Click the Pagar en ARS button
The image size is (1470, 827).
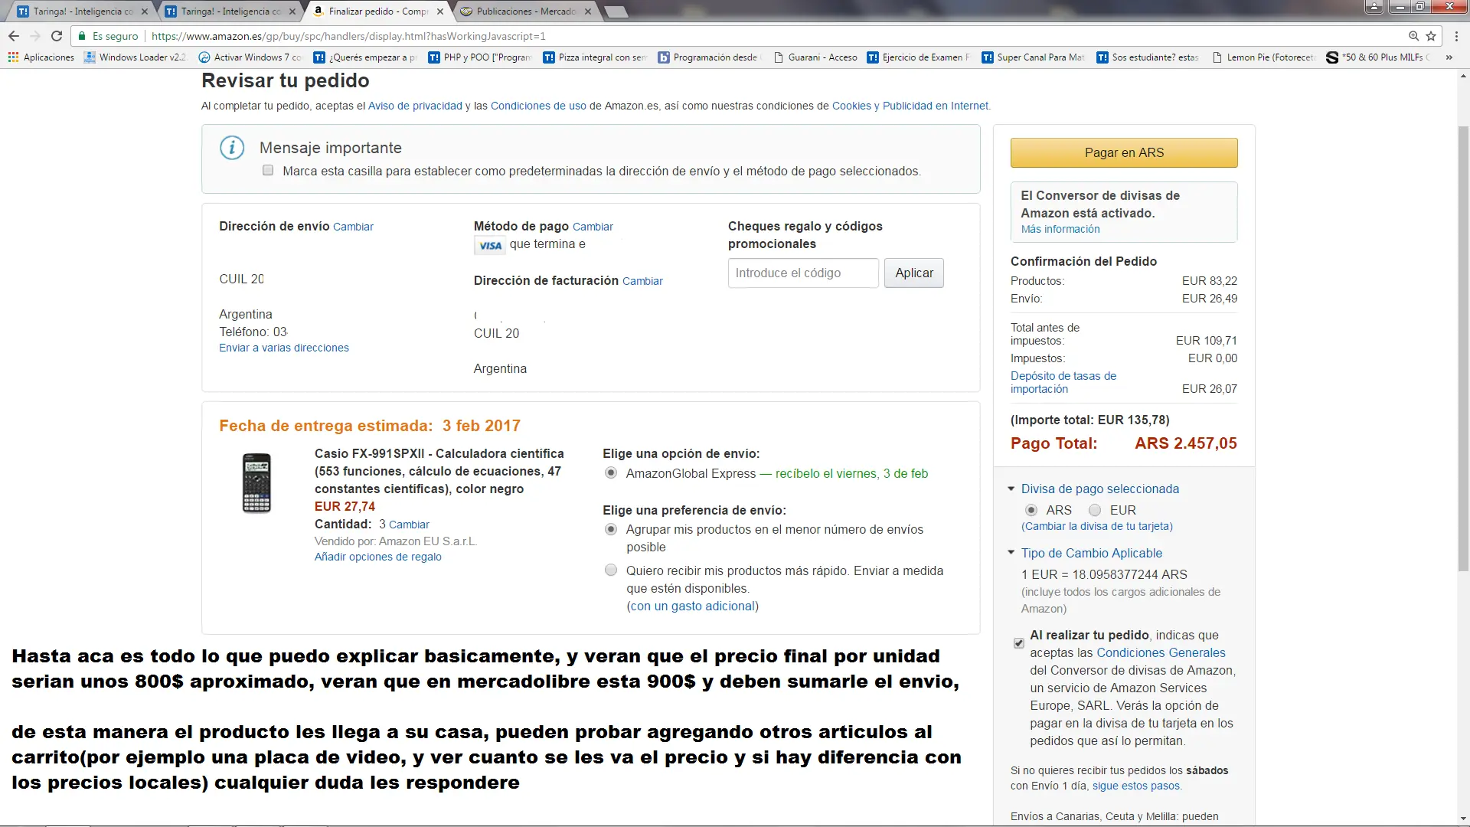[1124, 152]
